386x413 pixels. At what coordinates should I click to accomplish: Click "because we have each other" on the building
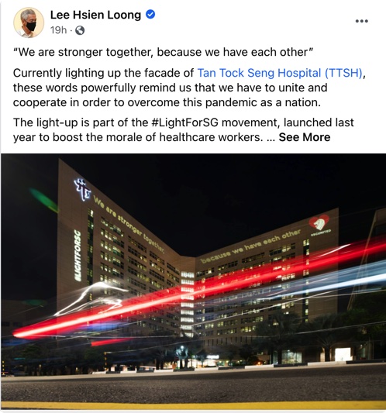point(250,246)
